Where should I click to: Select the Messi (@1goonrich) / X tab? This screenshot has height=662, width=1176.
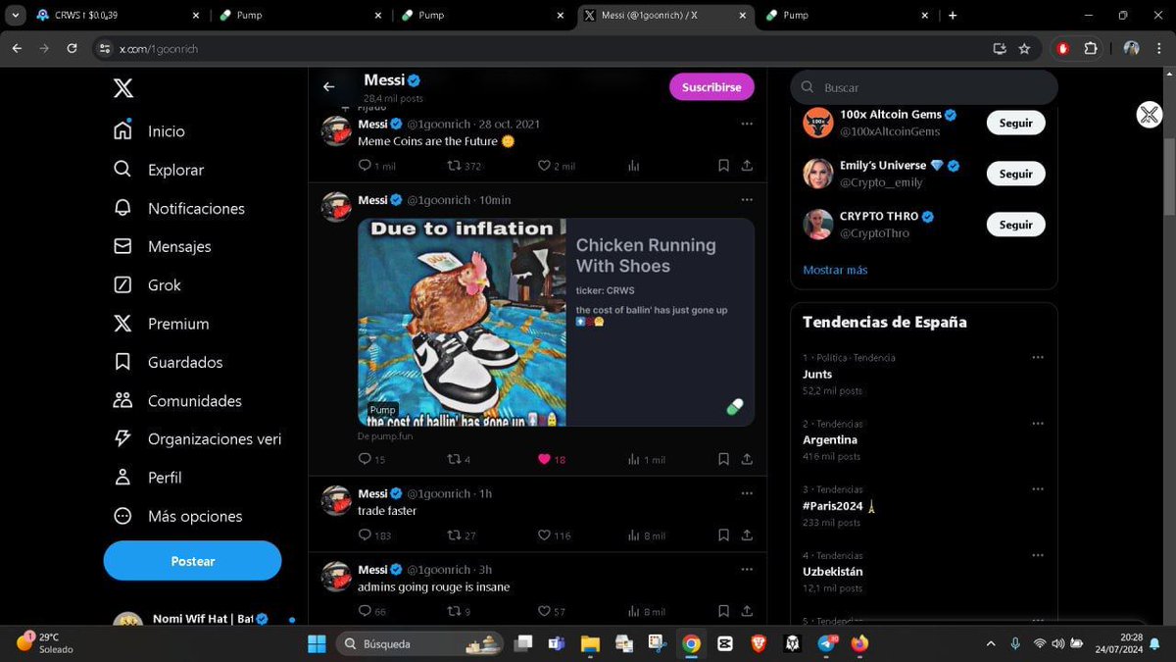click(x=666, y=16)
